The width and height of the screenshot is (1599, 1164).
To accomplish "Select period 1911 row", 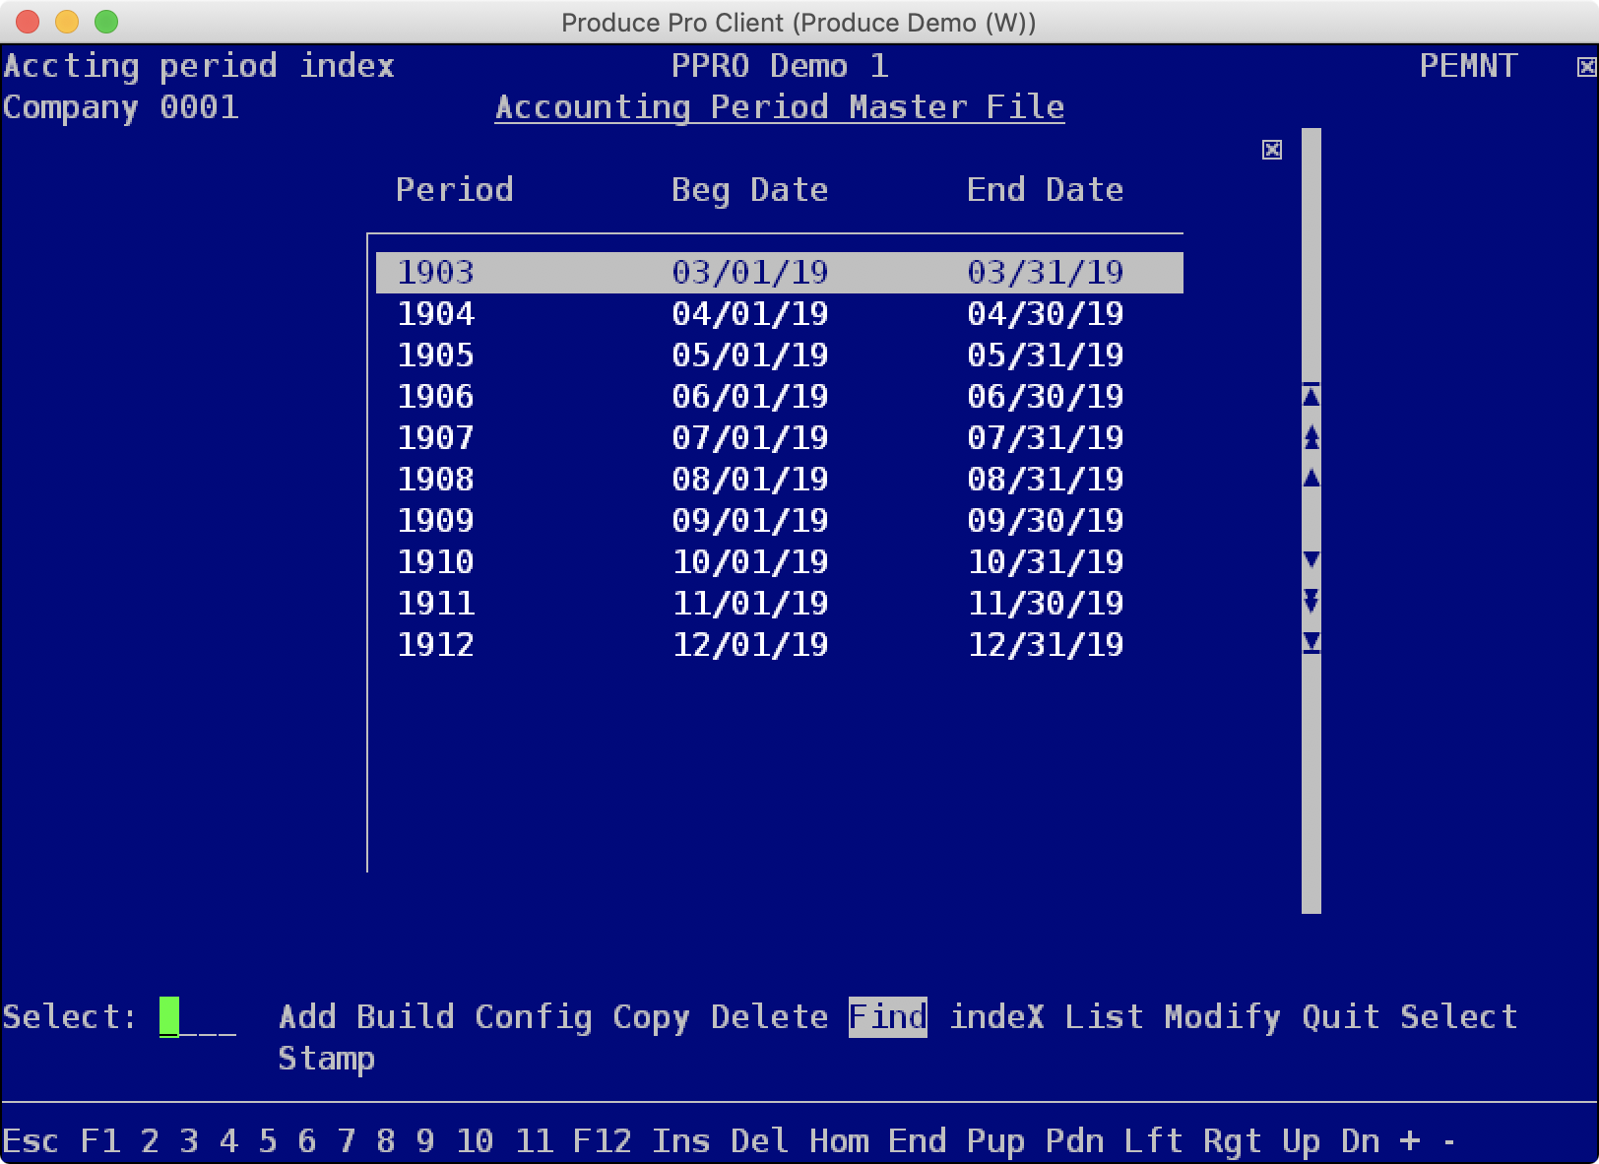I will pos(780,604).
